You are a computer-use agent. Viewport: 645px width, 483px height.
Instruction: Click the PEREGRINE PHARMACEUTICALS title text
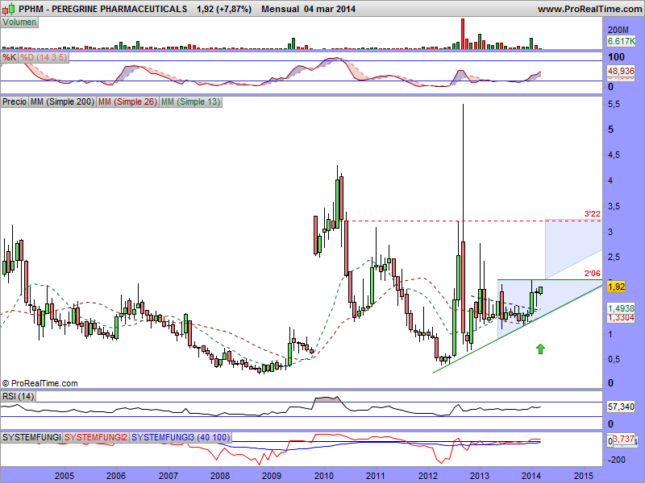119,9
